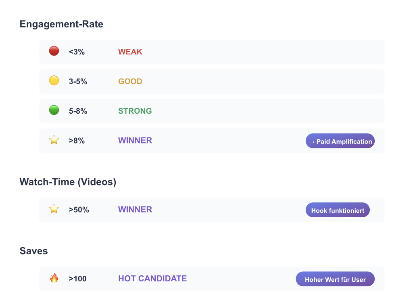Click the yellow circle icon for GOOD
Viewport: 413px width, 308px height.
pos(54,81)
